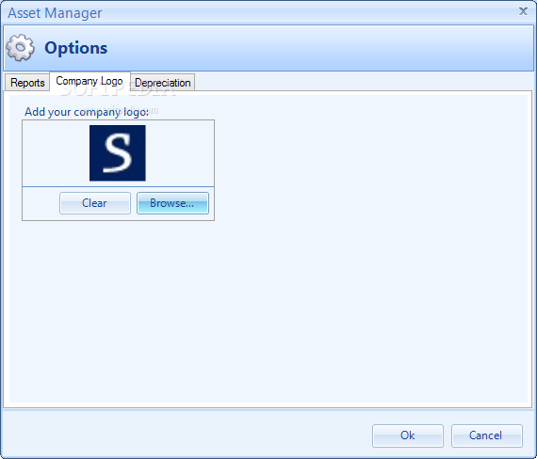
Task: Click the company logo S thumbnail
Action: click(118, 153)
